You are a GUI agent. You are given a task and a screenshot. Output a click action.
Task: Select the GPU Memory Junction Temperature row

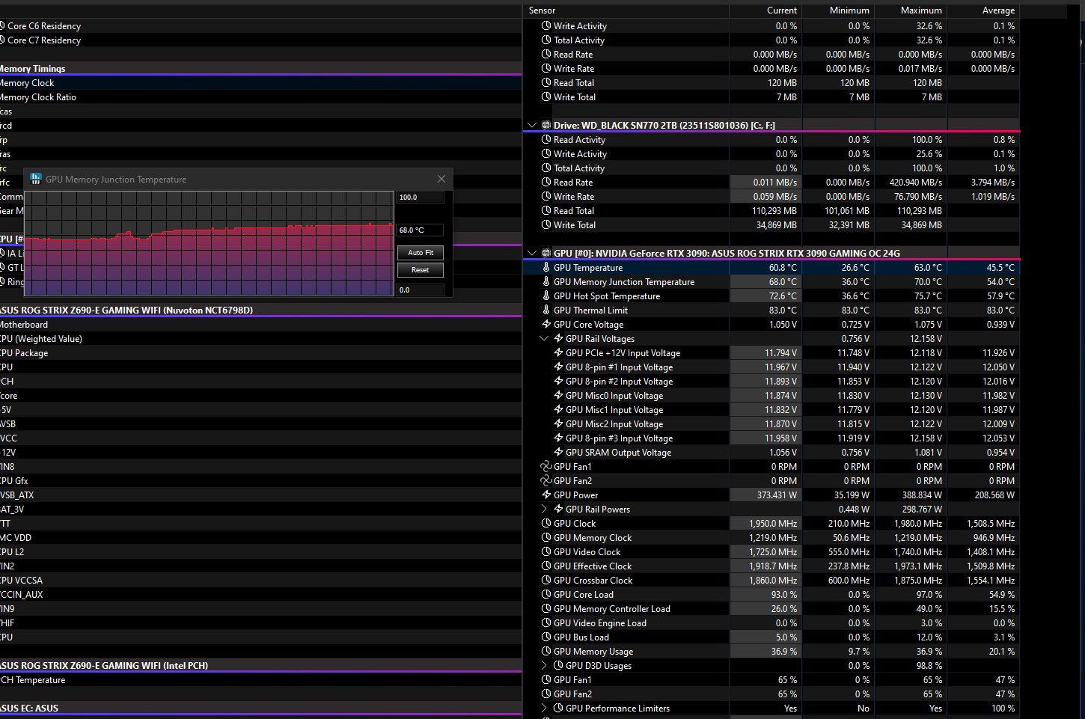[771, 282]
